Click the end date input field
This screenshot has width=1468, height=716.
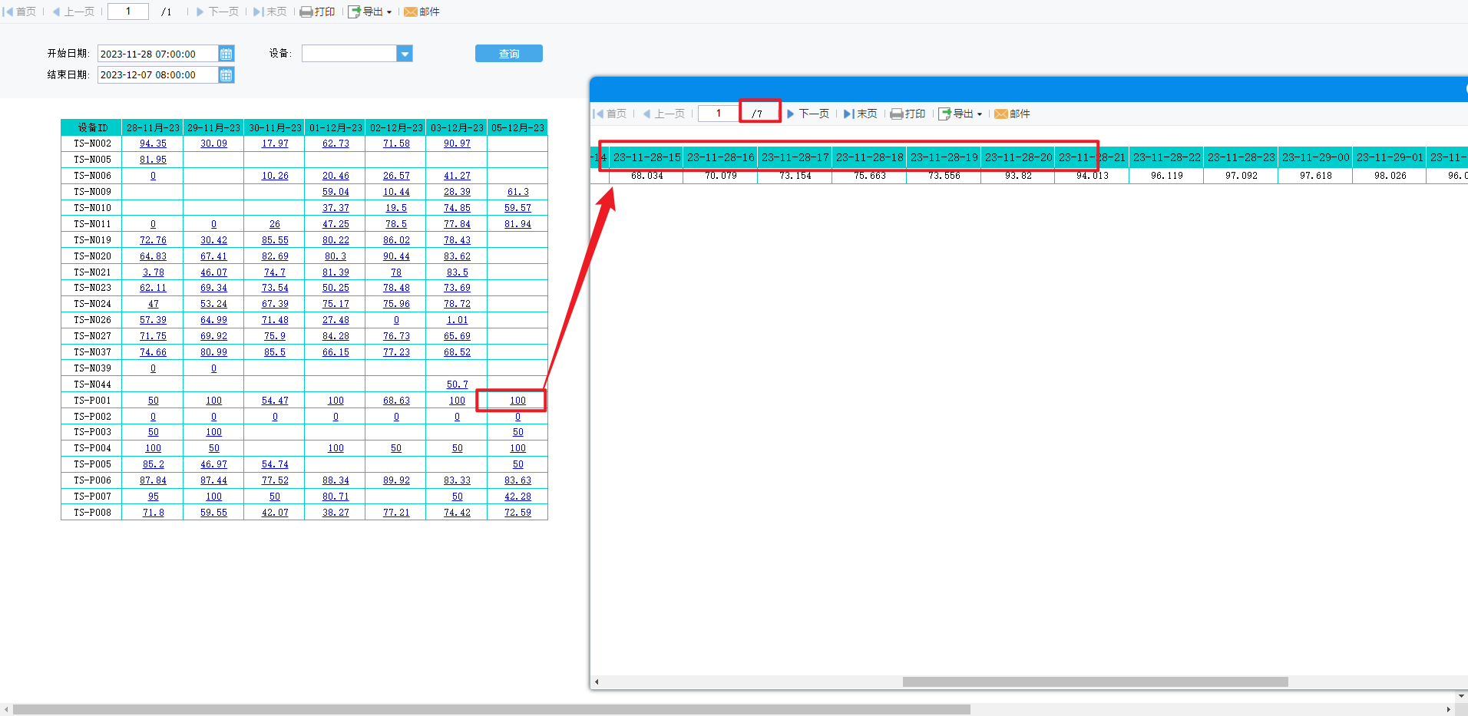(x=158, y=75)
